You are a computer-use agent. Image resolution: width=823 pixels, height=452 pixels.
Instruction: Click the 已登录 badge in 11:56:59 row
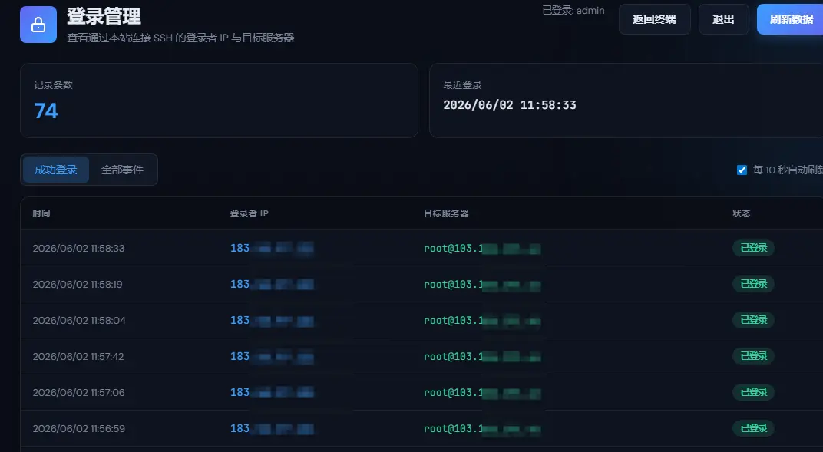click(754, 428)
